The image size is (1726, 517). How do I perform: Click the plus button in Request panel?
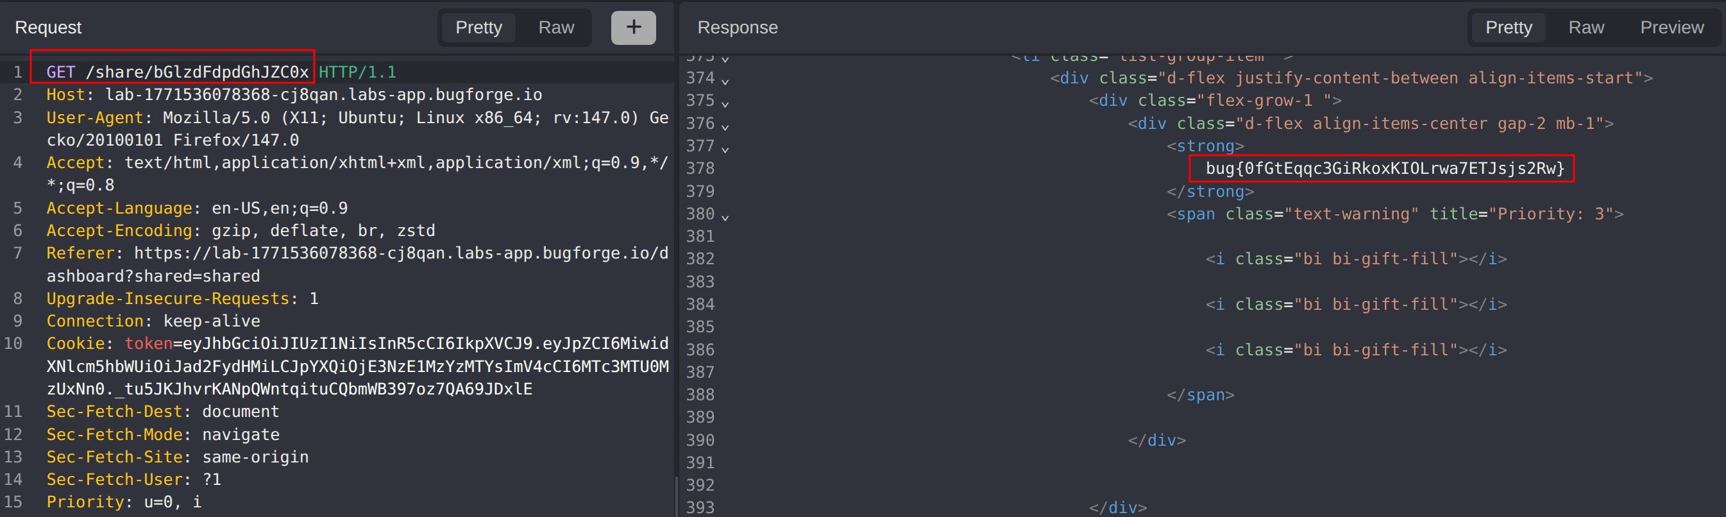click(632, 28)
